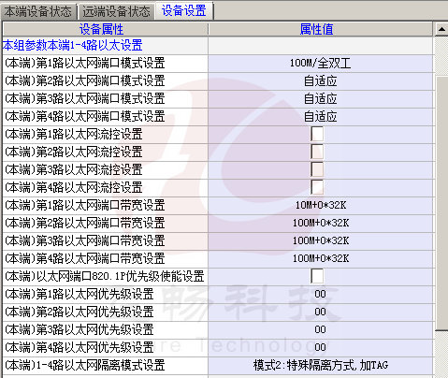The width and height of the screenshot is (448, 378).
Task: Open the 远端设备状态 tab
Action: 116,11
